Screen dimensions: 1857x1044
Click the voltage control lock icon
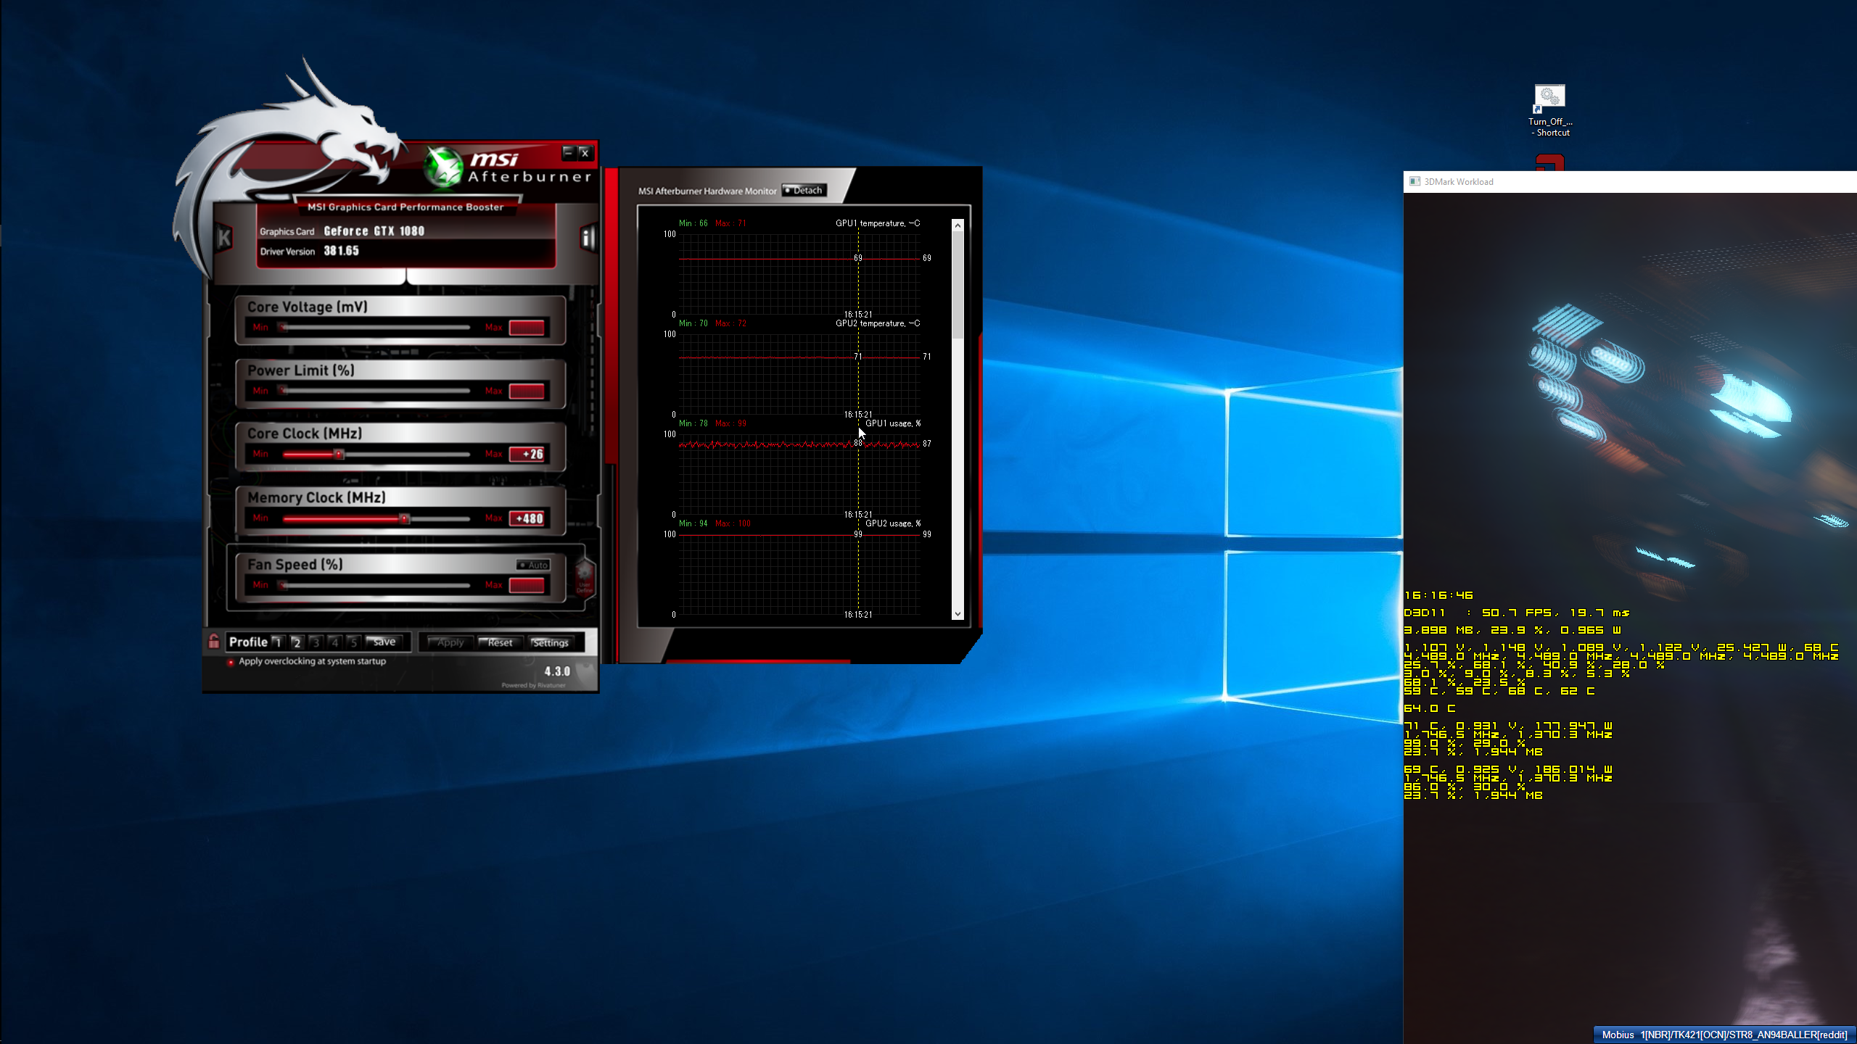214,641
